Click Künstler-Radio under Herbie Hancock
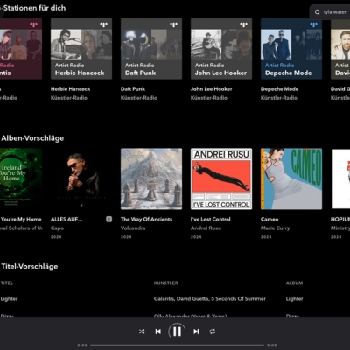 pyautogui.click(x=69, y=98)
